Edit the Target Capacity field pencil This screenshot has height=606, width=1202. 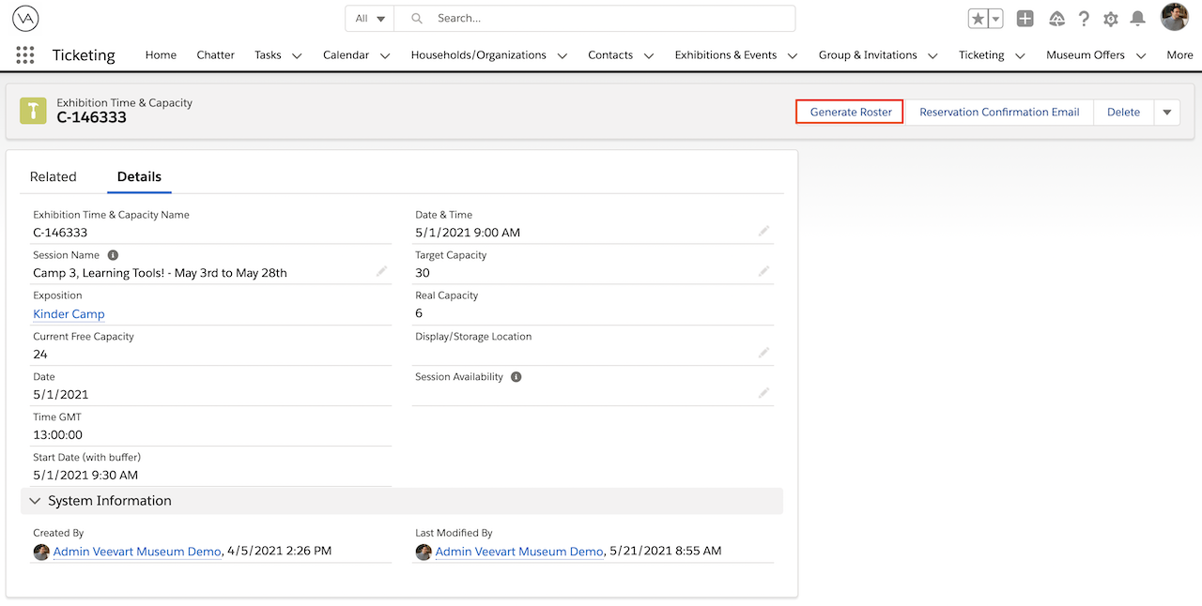[x=763, y=271]
